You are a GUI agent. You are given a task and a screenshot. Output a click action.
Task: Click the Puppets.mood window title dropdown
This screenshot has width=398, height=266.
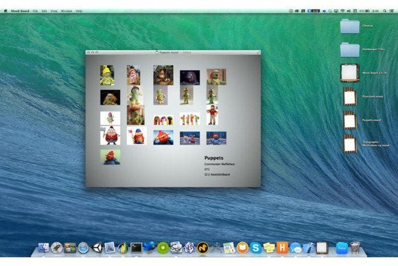click(x=169, y=53)
